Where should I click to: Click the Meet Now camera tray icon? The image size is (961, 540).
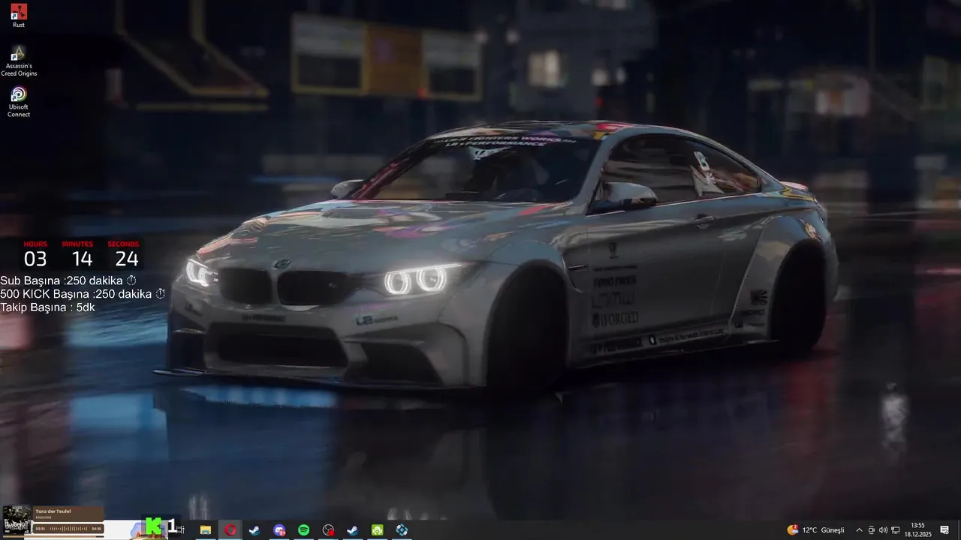pyautogui.click(x=871, y=530)
